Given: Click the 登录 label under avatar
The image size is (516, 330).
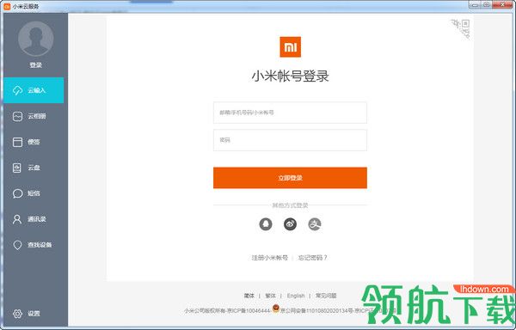Looking at the screenshot, I should (35, 65).
